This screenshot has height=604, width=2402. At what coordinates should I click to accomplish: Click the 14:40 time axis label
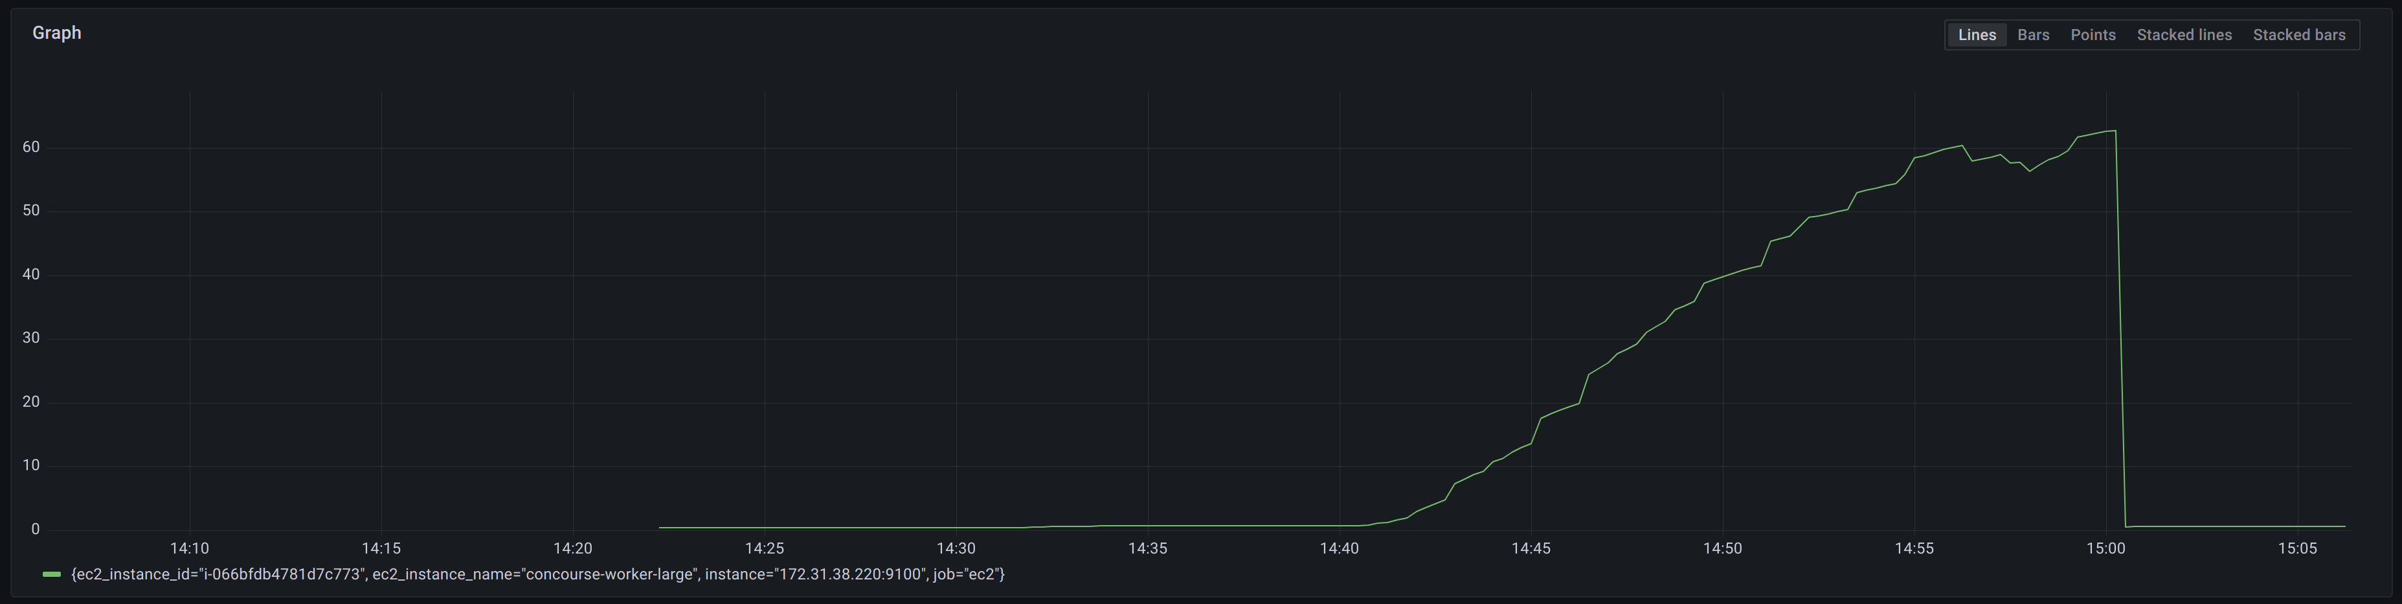point(1341,548)
